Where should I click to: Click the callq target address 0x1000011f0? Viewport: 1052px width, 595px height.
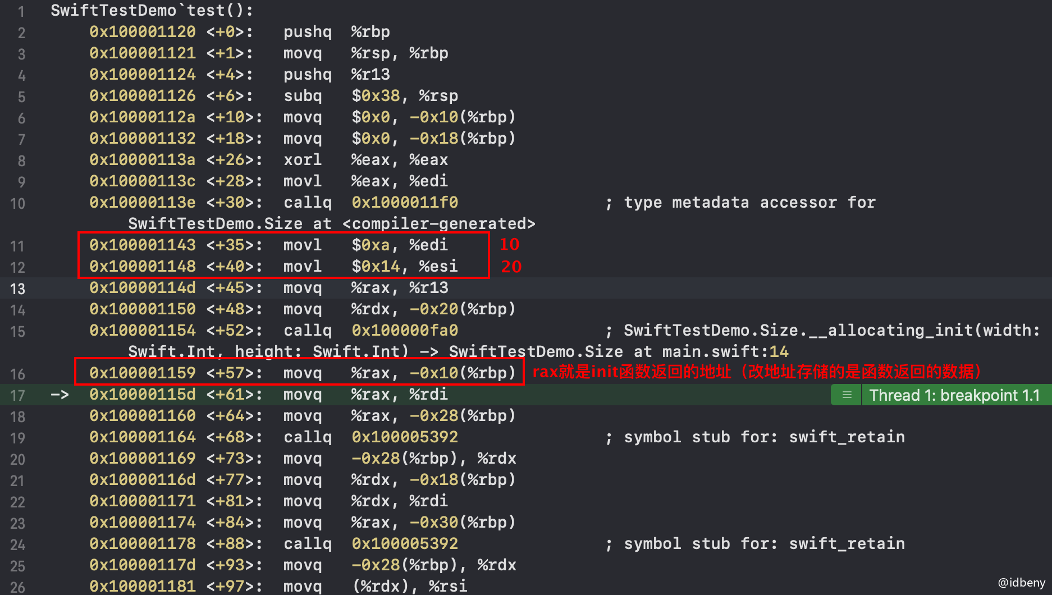click(405, 203)
